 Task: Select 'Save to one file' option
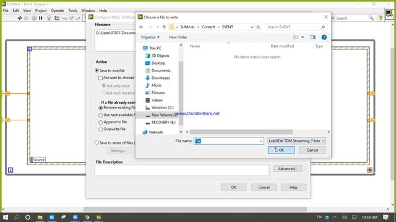[97, 70]
